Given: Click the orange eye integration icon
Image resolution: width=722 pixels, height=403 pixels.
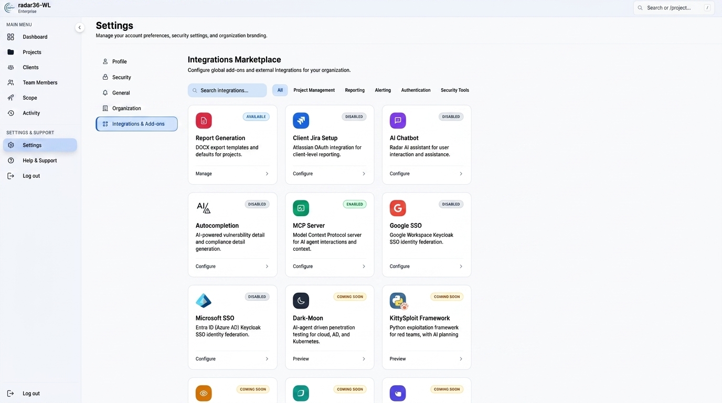Looking at the screenshot, I should 204,393.
